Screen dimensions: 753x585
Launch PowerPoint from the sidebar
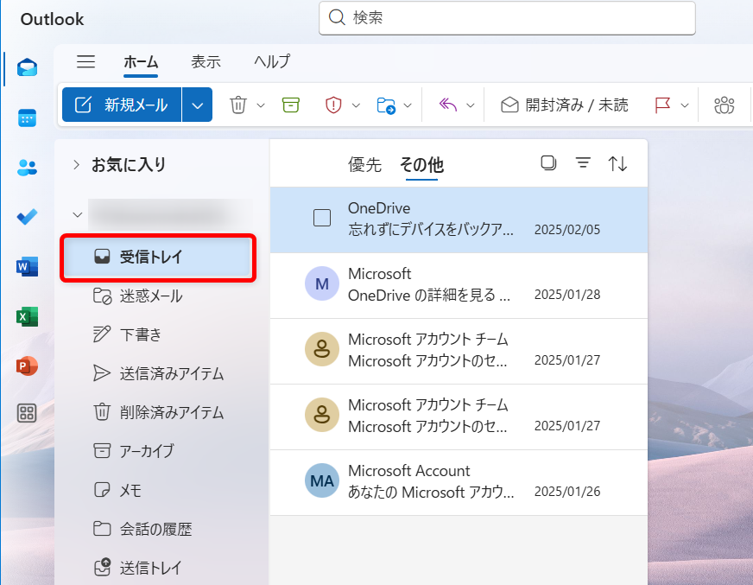click(x=27, y=366)
